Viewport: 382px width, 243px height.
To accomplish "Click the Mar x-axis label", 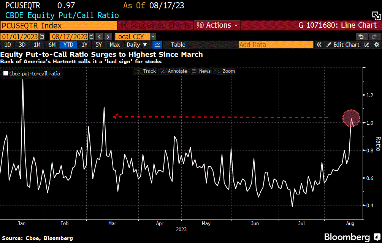I will 112,223.
